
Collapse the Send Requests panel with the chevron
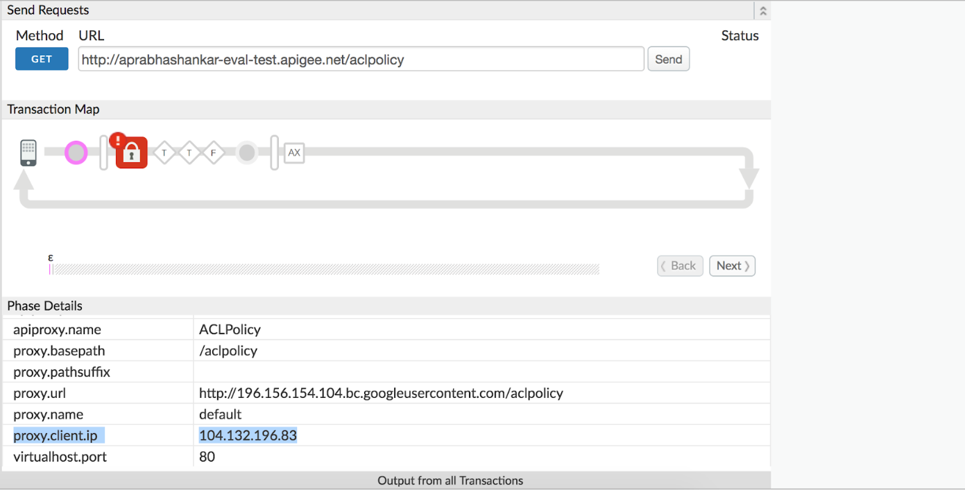click(762, 10)
